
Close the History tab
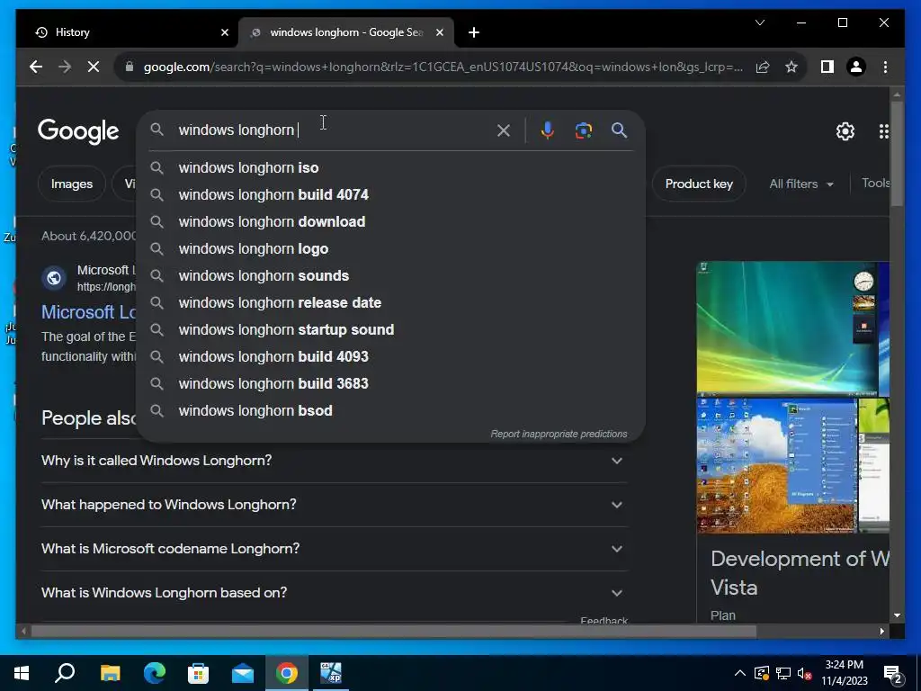pos(224,32)
